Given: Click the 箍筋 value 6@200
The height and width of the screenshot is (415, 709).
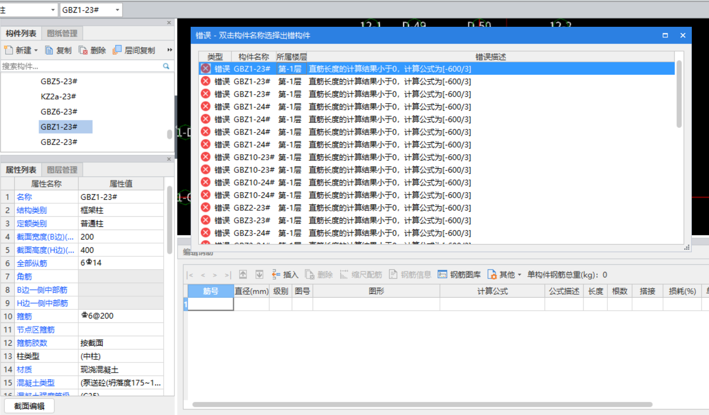Looking at the screenshot, I should pos(121,316).
